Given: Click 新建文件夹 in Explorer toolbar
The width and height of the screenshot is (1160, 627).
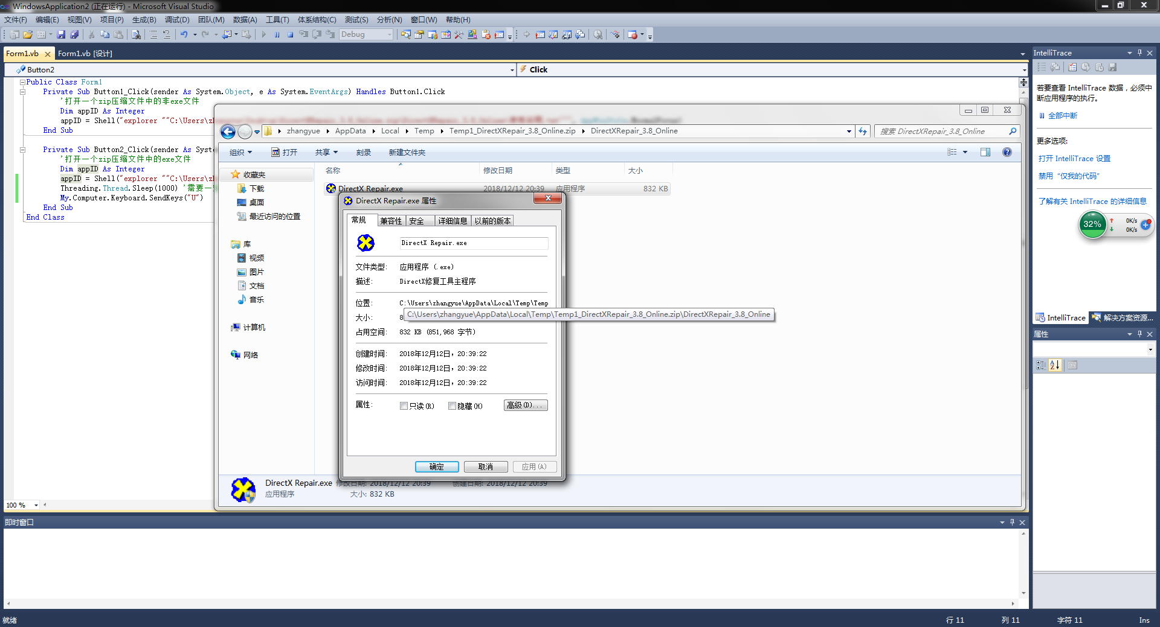Looking at the screenshot, I should click(x=407, y=153).
